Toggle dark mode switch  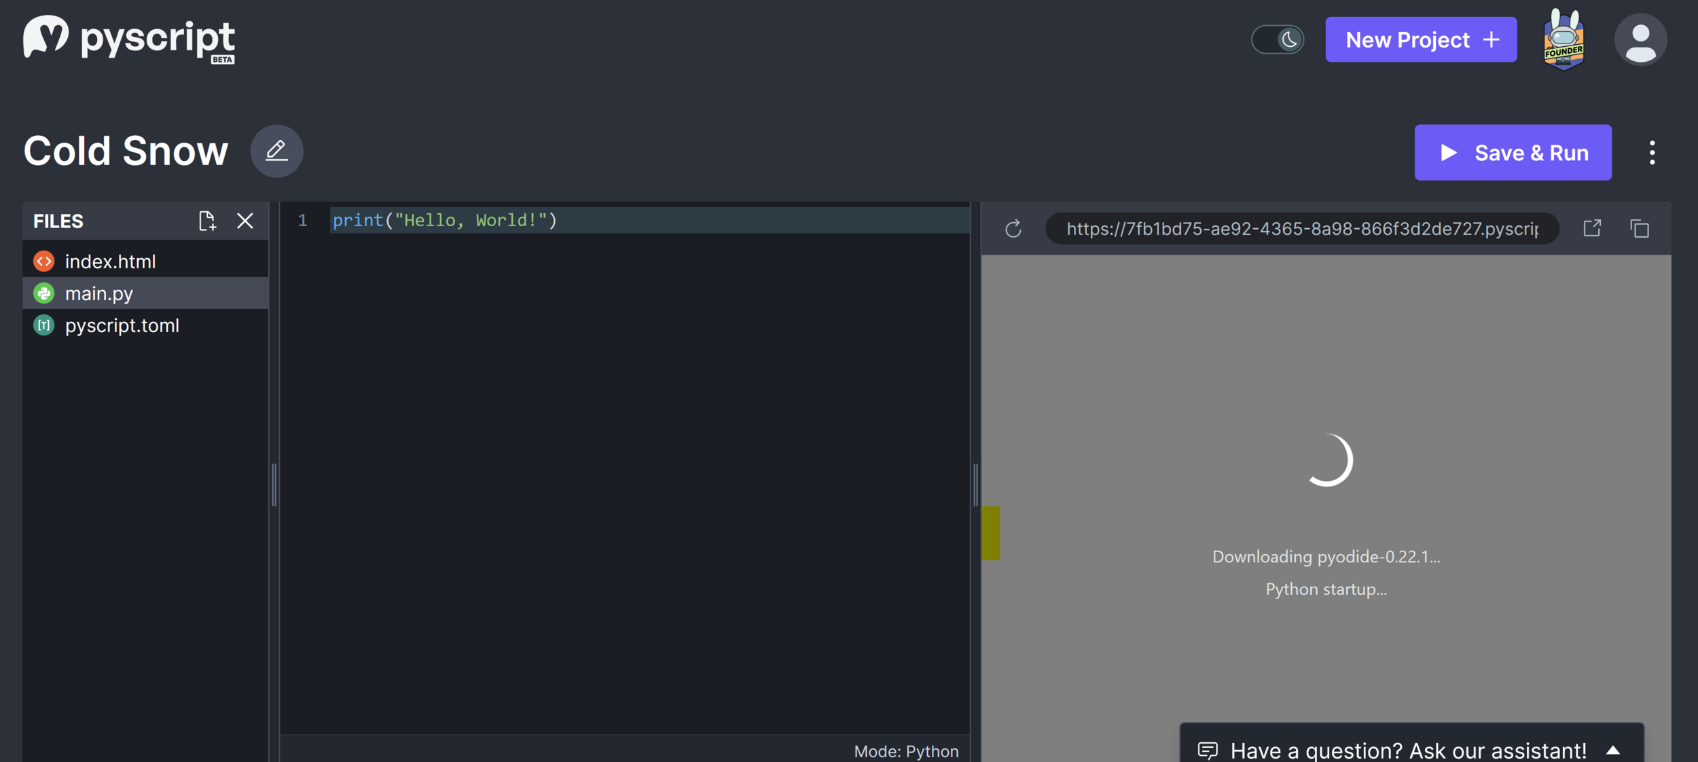click(x=1278, y=39)
